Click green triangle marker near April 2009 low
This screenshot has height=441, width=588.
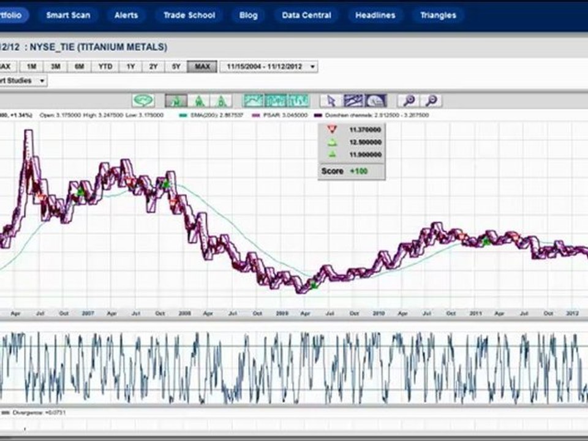coord(314,285)
